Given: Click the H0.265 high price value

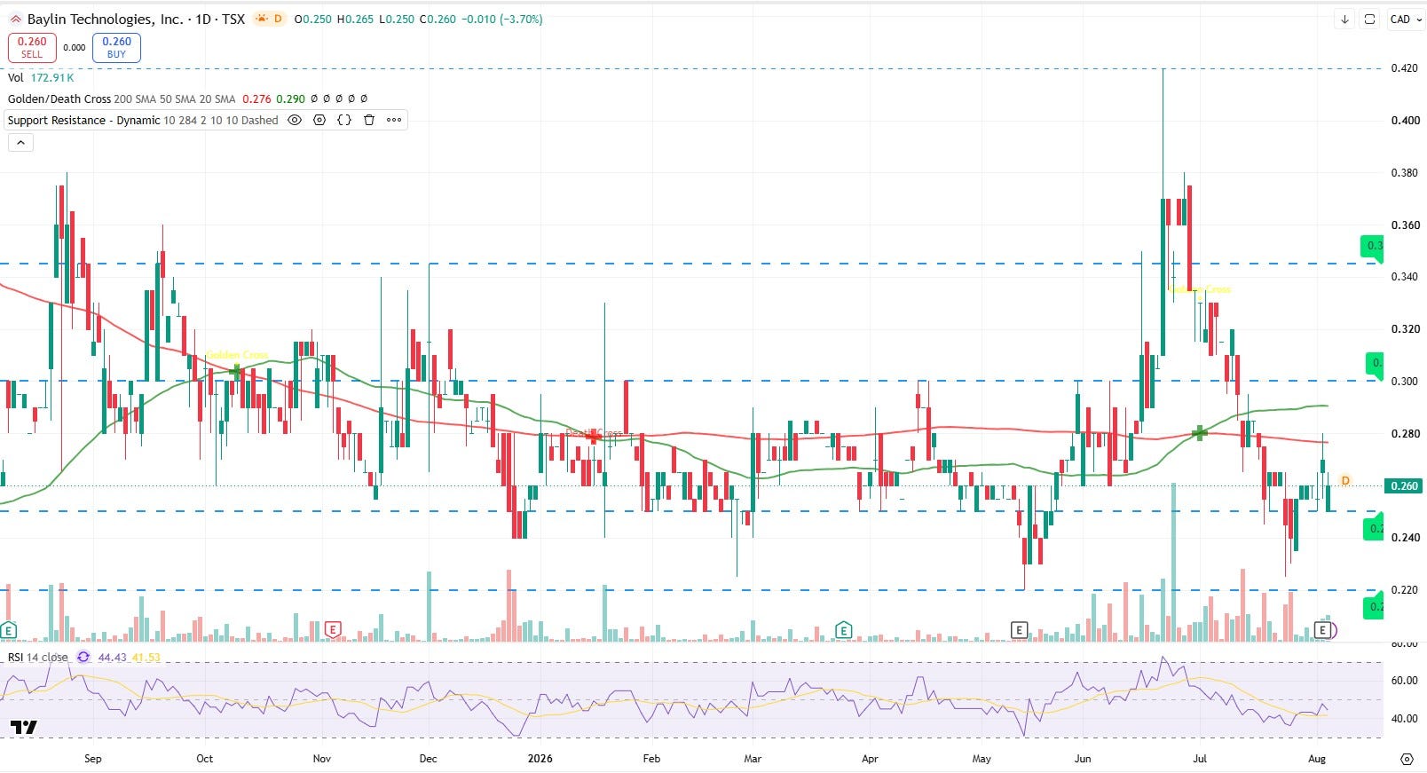Looking at the screenshot, I should [355, 19].
